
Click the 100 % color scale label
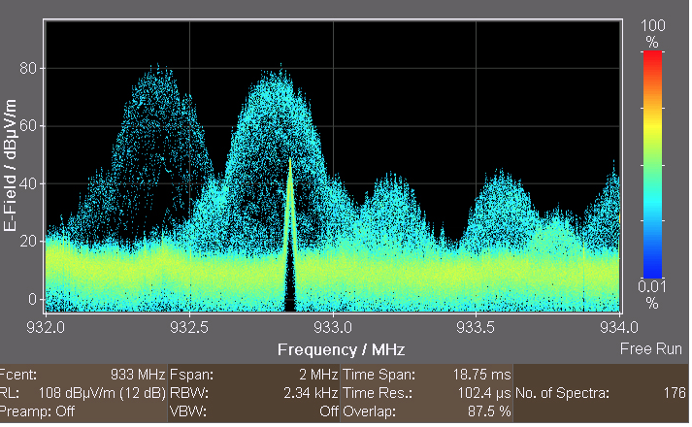(653, 34)
